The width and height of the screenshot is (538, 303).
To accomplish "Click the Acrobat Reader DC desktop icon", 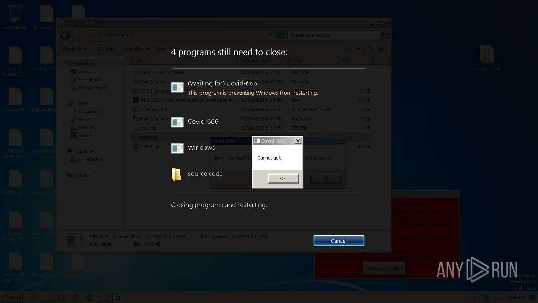I will [x=15, y=61].
